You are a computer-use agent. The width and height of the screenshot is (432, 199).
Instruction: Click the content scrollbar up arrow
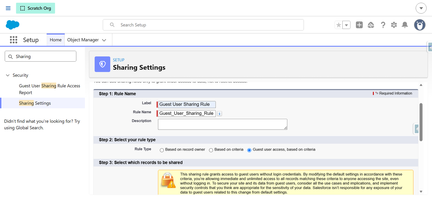coord(421,85)
